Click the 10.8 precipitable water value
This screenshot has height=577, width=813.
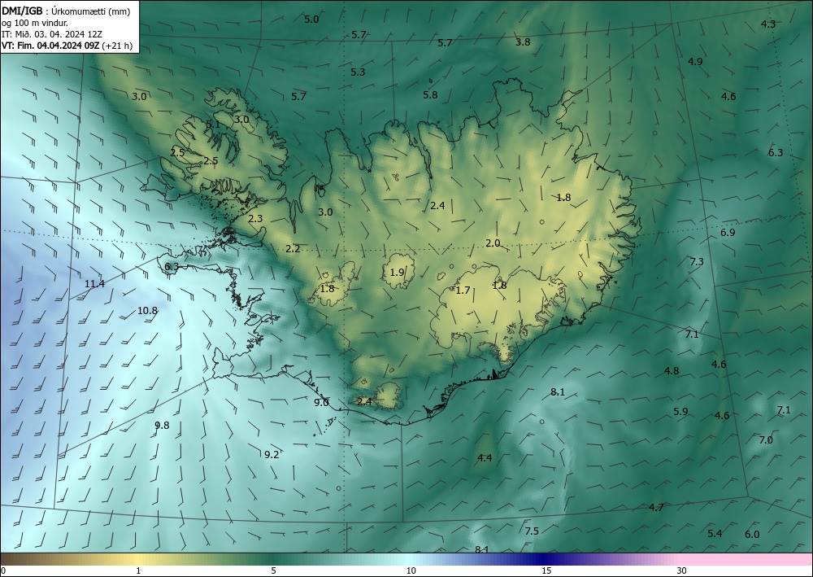tap(147, 311)
